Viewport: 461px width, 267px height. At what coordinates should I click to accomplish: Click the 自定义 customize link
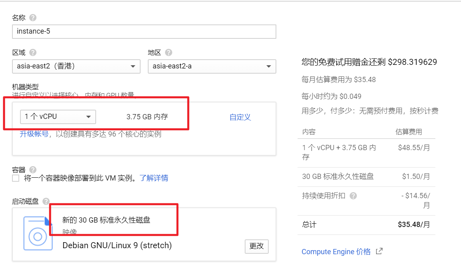coord(240,117)
